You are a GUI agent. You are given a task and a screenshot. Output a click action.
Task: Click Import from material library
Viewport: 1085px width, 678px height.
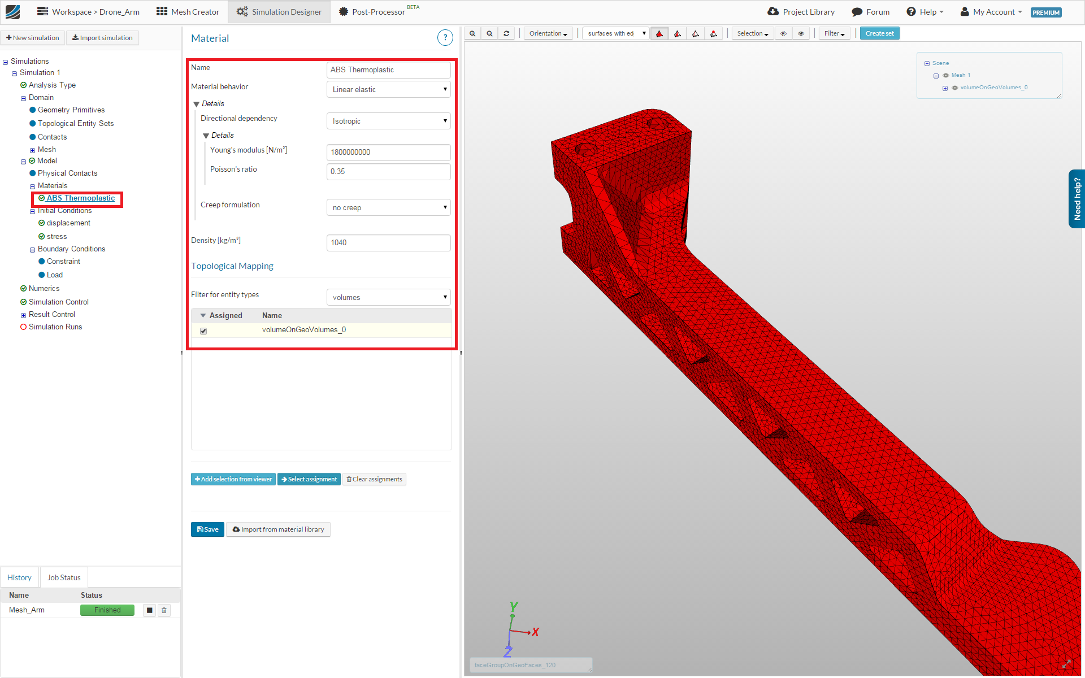click(x=278, y=529)
